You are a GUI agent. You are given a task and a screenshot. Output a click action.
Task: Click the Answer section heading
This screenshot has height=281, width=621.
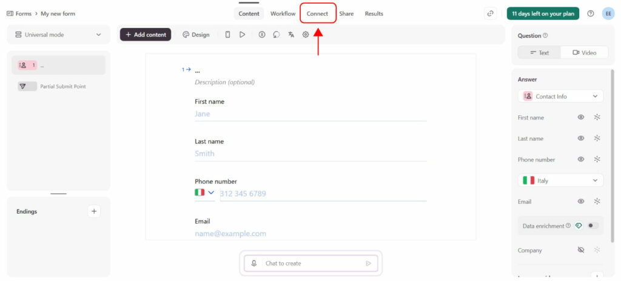pyautogui.click(x=527, y=80)
